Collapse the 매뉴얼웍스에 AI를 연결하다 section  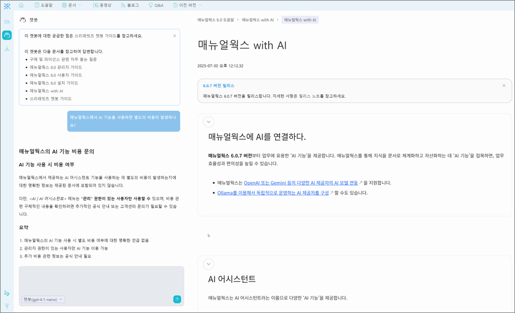click(x=208, y=122)
